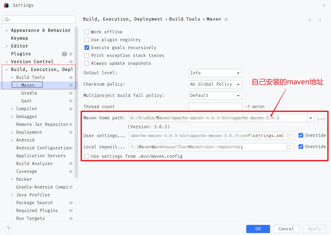Click the project-level icon beside Build Analyzer

click(x=71, y=164)
